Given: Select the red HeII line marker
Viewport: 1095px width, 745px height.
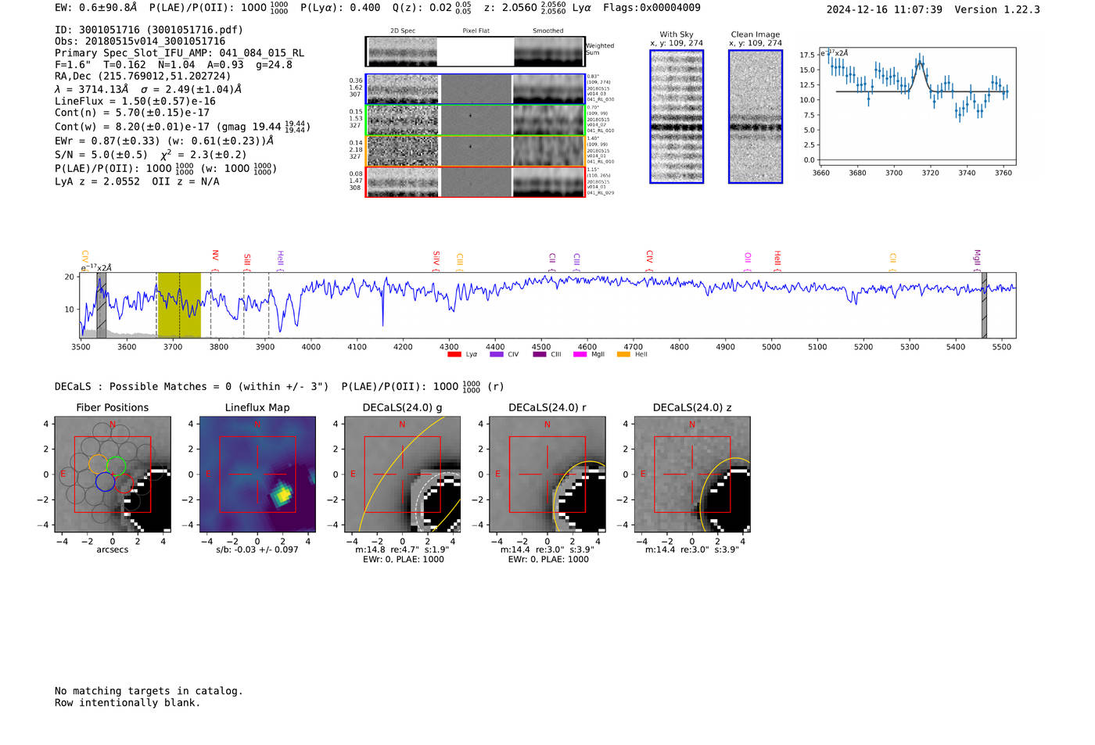Looking at the screenshot, I should coord(777,260).
